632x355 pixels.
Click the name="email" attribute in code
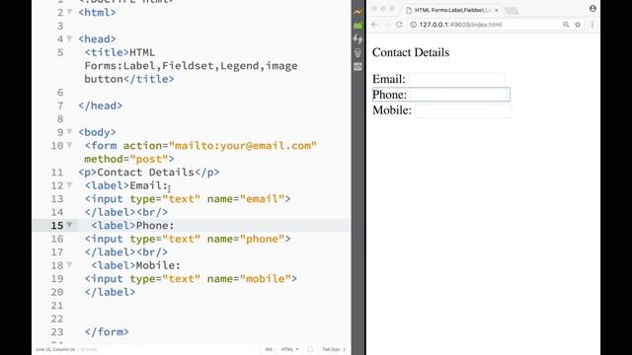(246, 199)
